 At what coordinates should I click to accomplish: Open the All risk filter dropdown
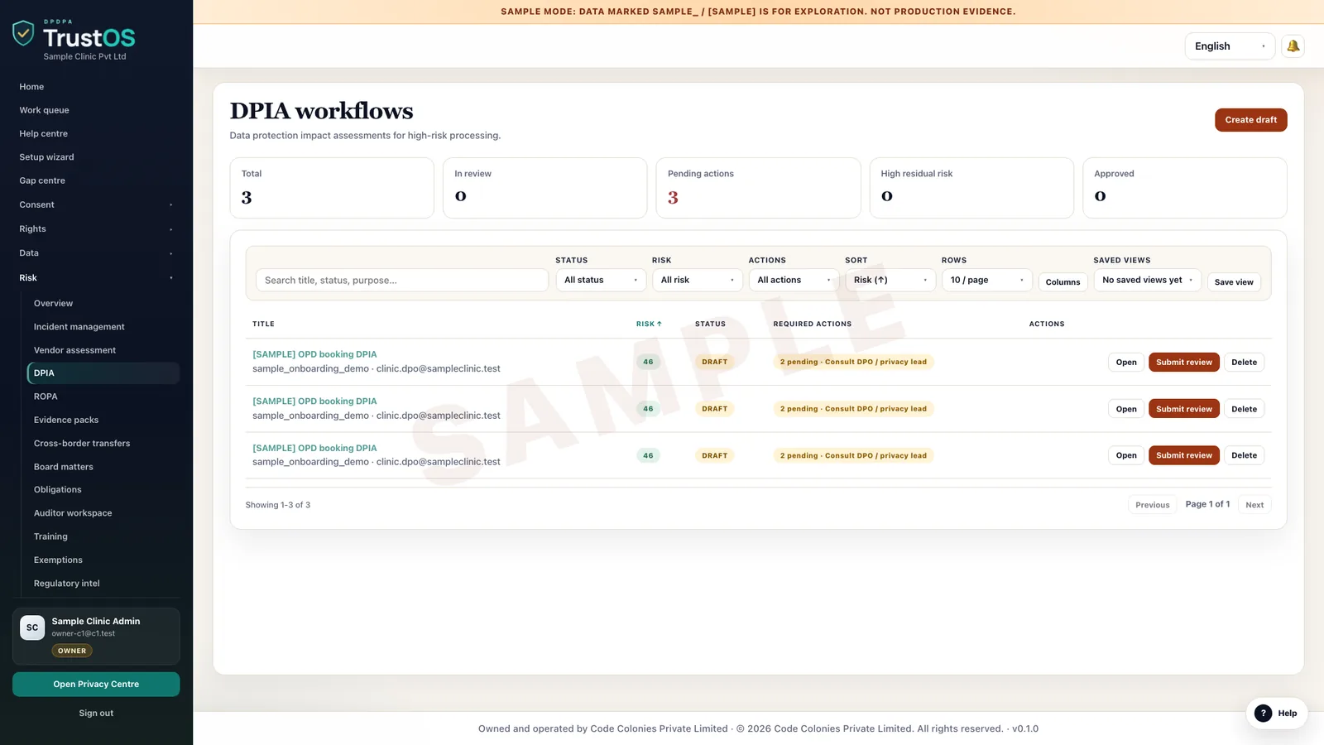(698, 280)
